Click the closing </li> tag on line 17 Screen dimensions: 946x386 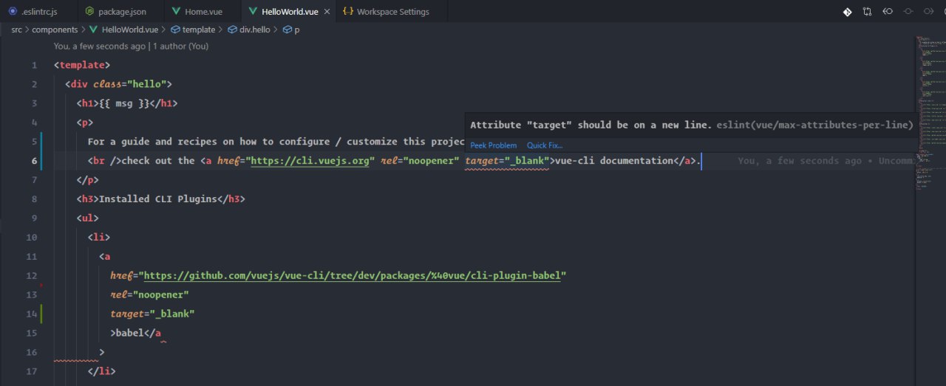102,371
